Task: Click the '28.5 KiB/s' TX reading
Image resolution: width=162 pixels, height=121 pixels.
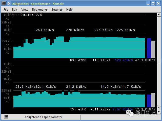Action: [26, 87]
